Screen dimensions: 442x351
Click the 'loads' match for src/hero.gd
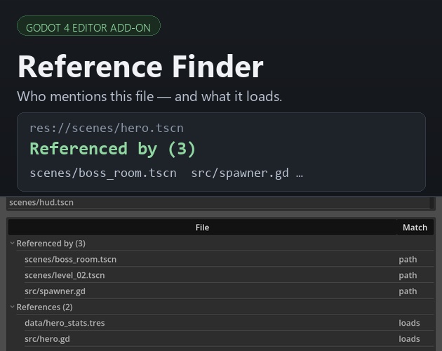click(x=409, y=339)
